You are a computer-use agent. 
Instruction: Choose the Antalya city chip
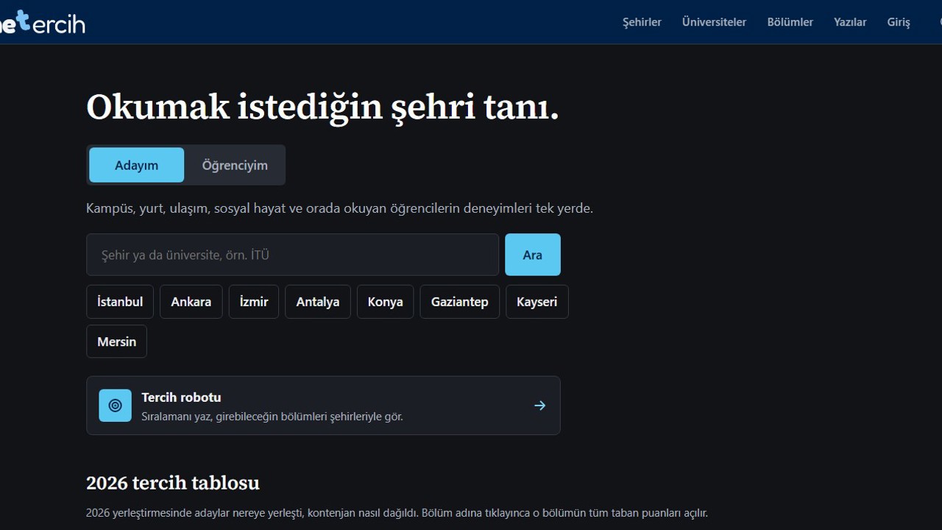(318, 302)
